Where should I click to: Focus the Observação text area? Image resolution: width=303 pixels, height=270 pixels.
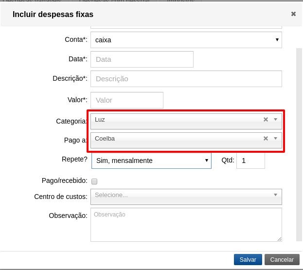tap(186, 224)
